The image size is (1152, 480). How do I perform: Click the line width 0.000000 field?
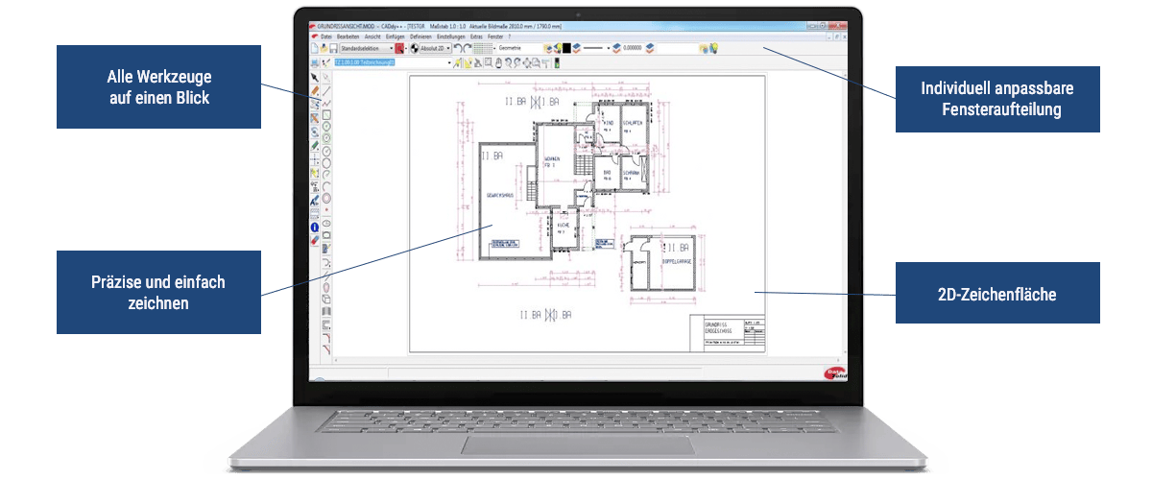(634, 48)
